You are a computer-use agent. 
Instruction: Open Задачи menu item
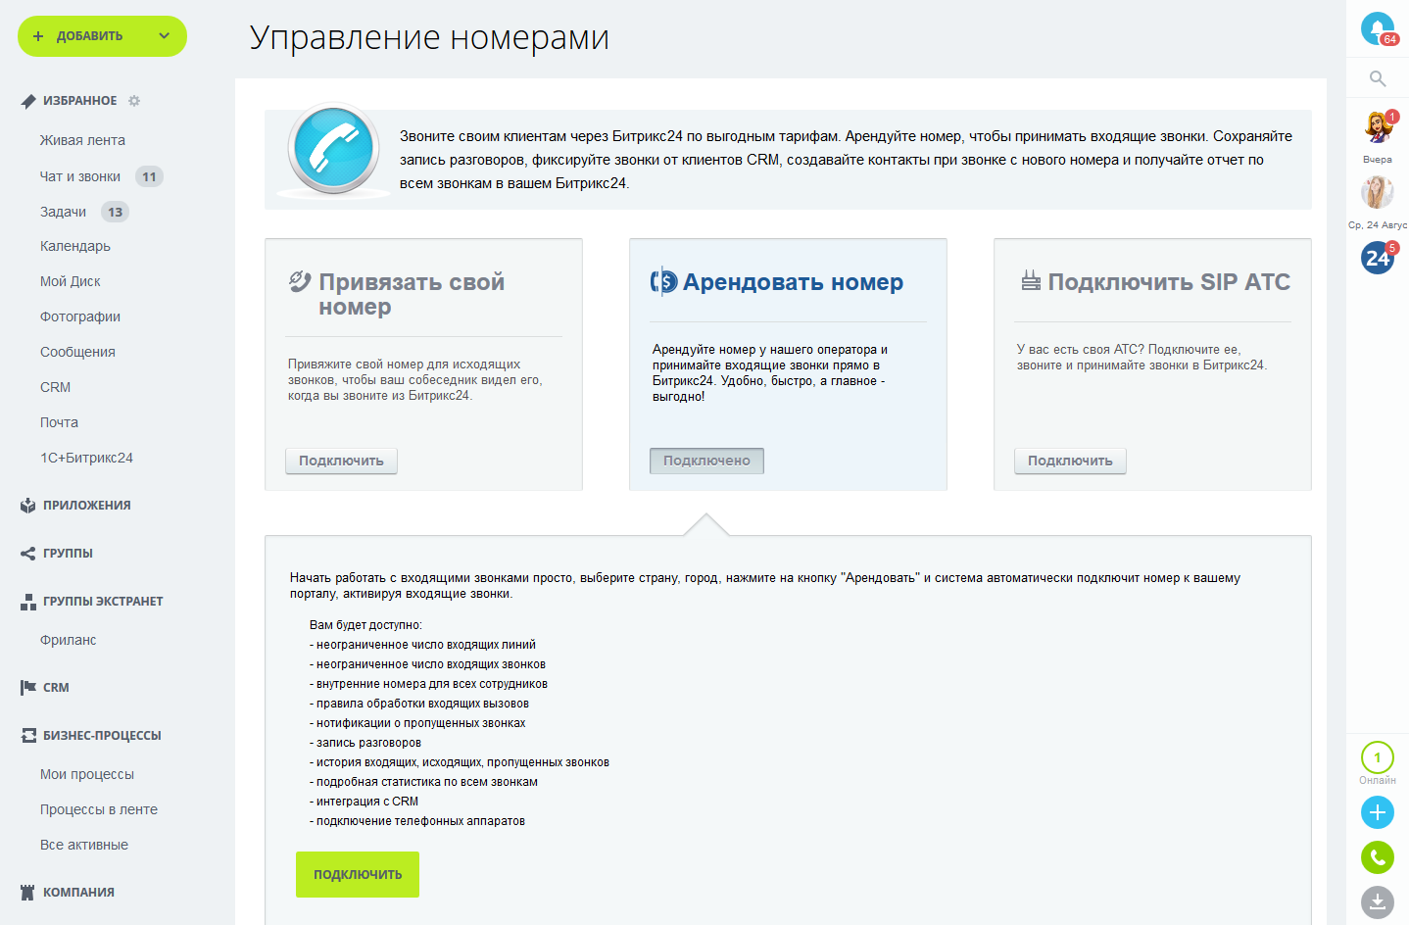[x=63, y=212]
